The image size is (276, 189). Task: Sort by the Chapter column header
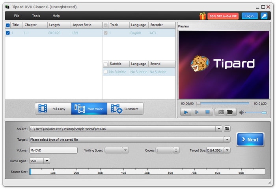[35, 25]
